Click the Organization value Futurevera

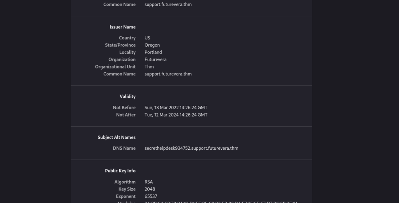click(x=155, y=59)
